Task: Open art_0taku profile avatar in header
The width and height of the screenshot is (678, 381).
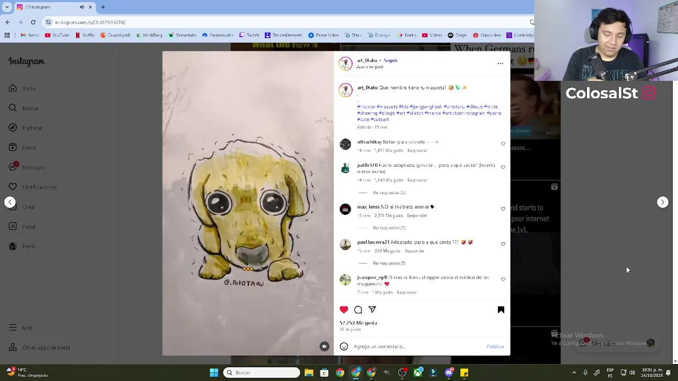Action: [345, 63]
